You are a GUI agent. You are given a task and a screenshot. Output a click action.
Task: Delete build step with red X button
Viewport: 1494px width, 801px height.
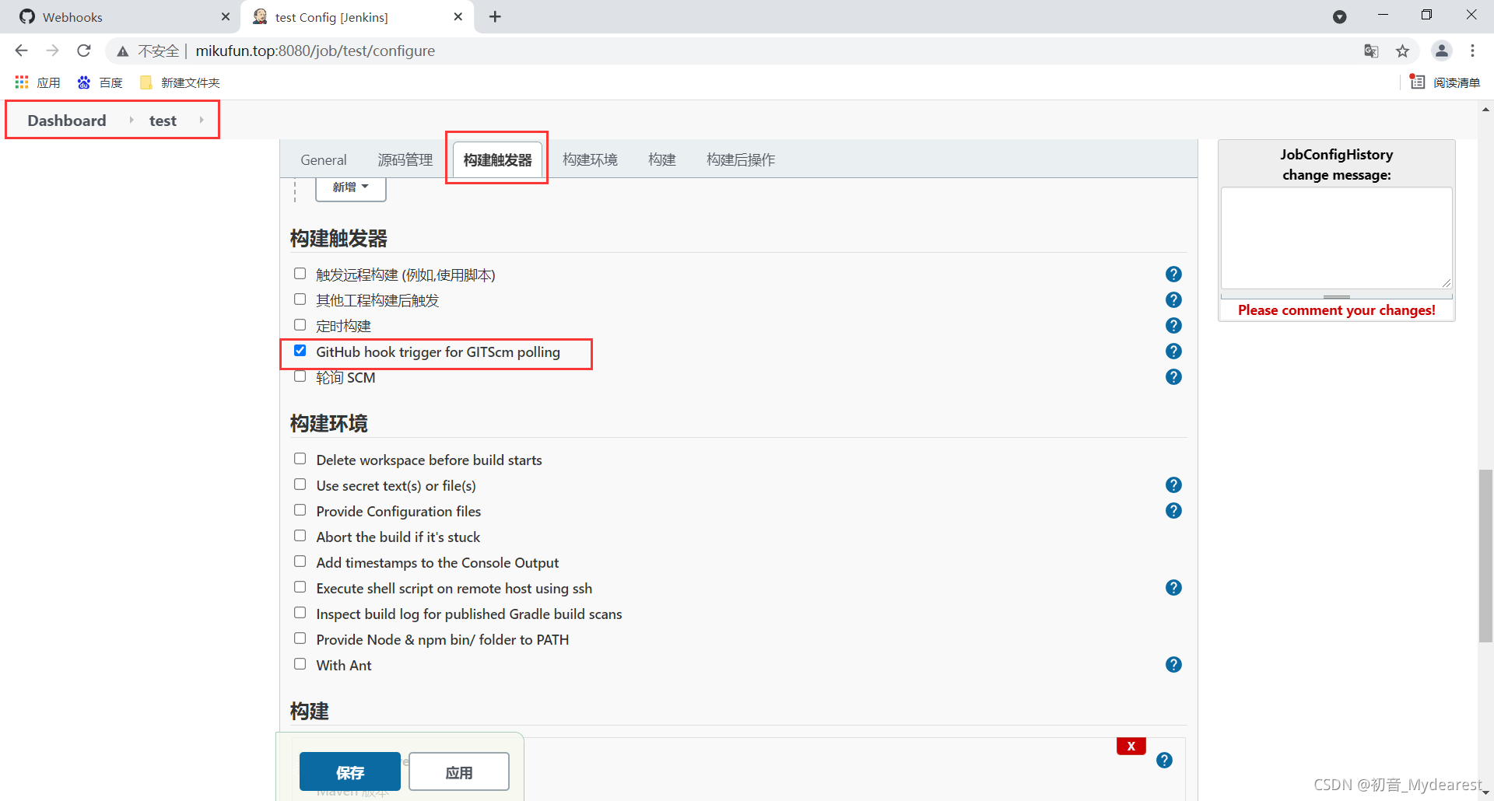tap(1131, 746)
